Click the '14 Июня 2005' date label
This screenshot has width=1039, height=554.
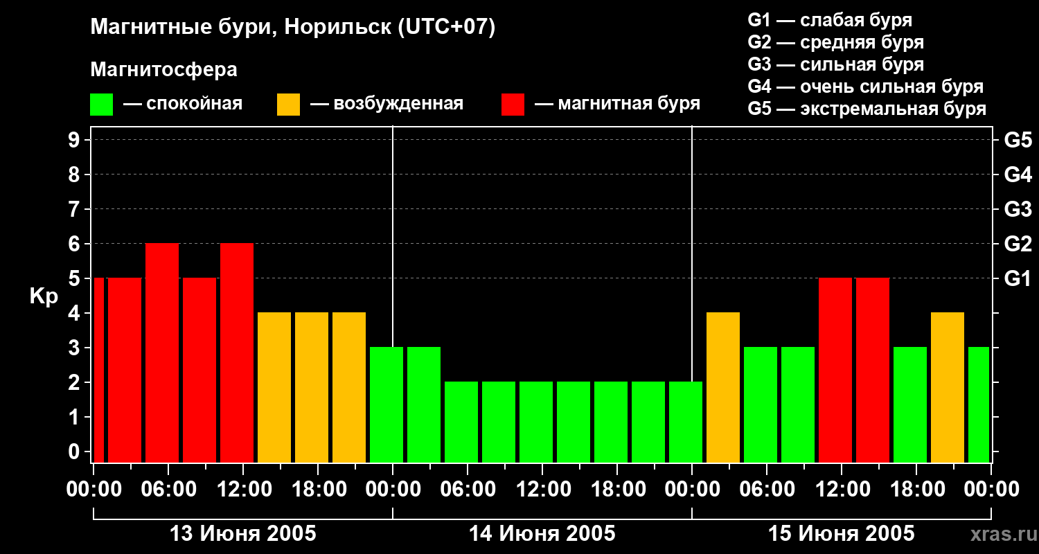542,534
